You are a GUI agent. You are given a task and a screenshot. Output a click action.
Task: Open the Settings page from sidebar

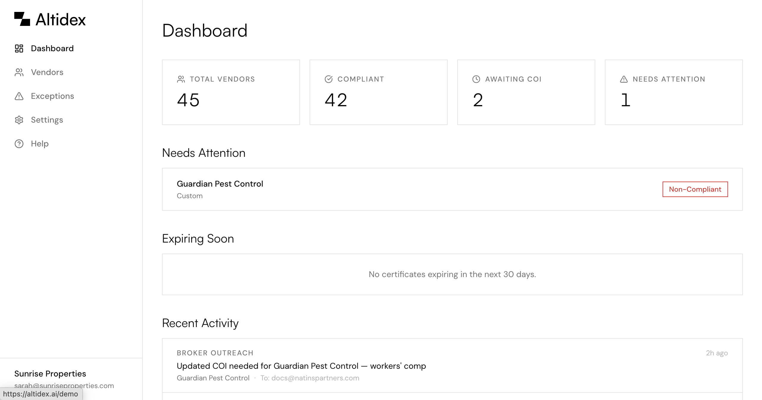47,120
